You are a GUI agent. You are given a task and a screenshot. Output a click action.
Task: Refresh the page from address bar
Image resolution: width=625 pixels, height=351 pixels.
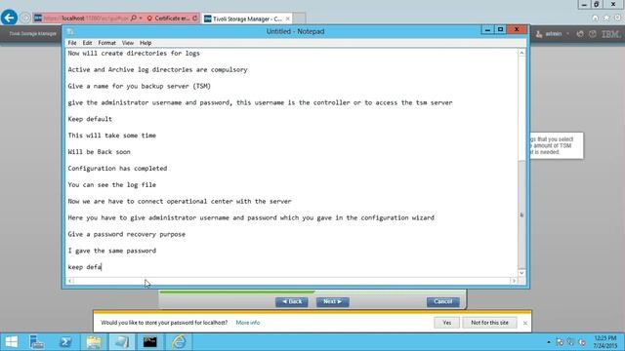point(195,19)
